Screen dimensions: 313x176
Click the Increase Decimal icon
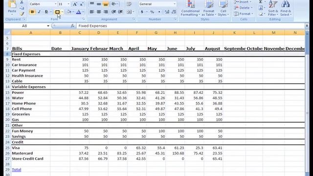click(x=167, y=12)
